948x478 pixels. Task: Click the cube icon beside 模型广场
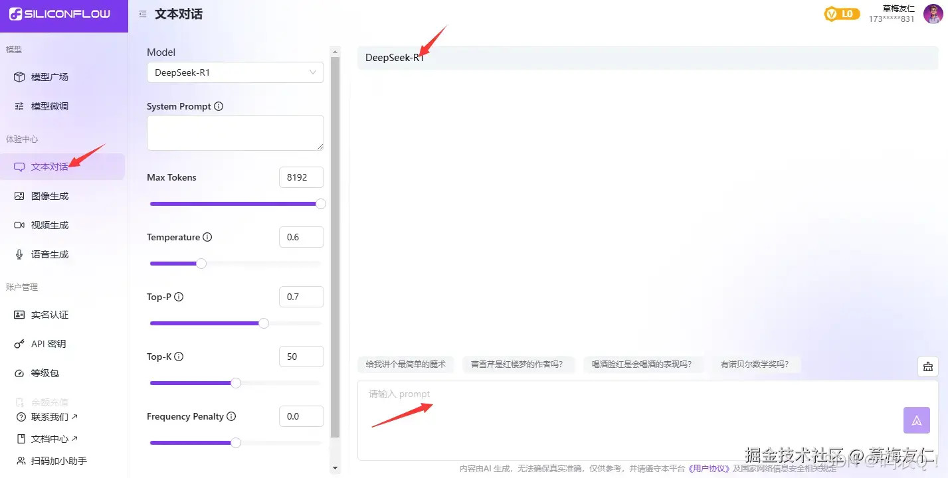click(x=19, y=77)
